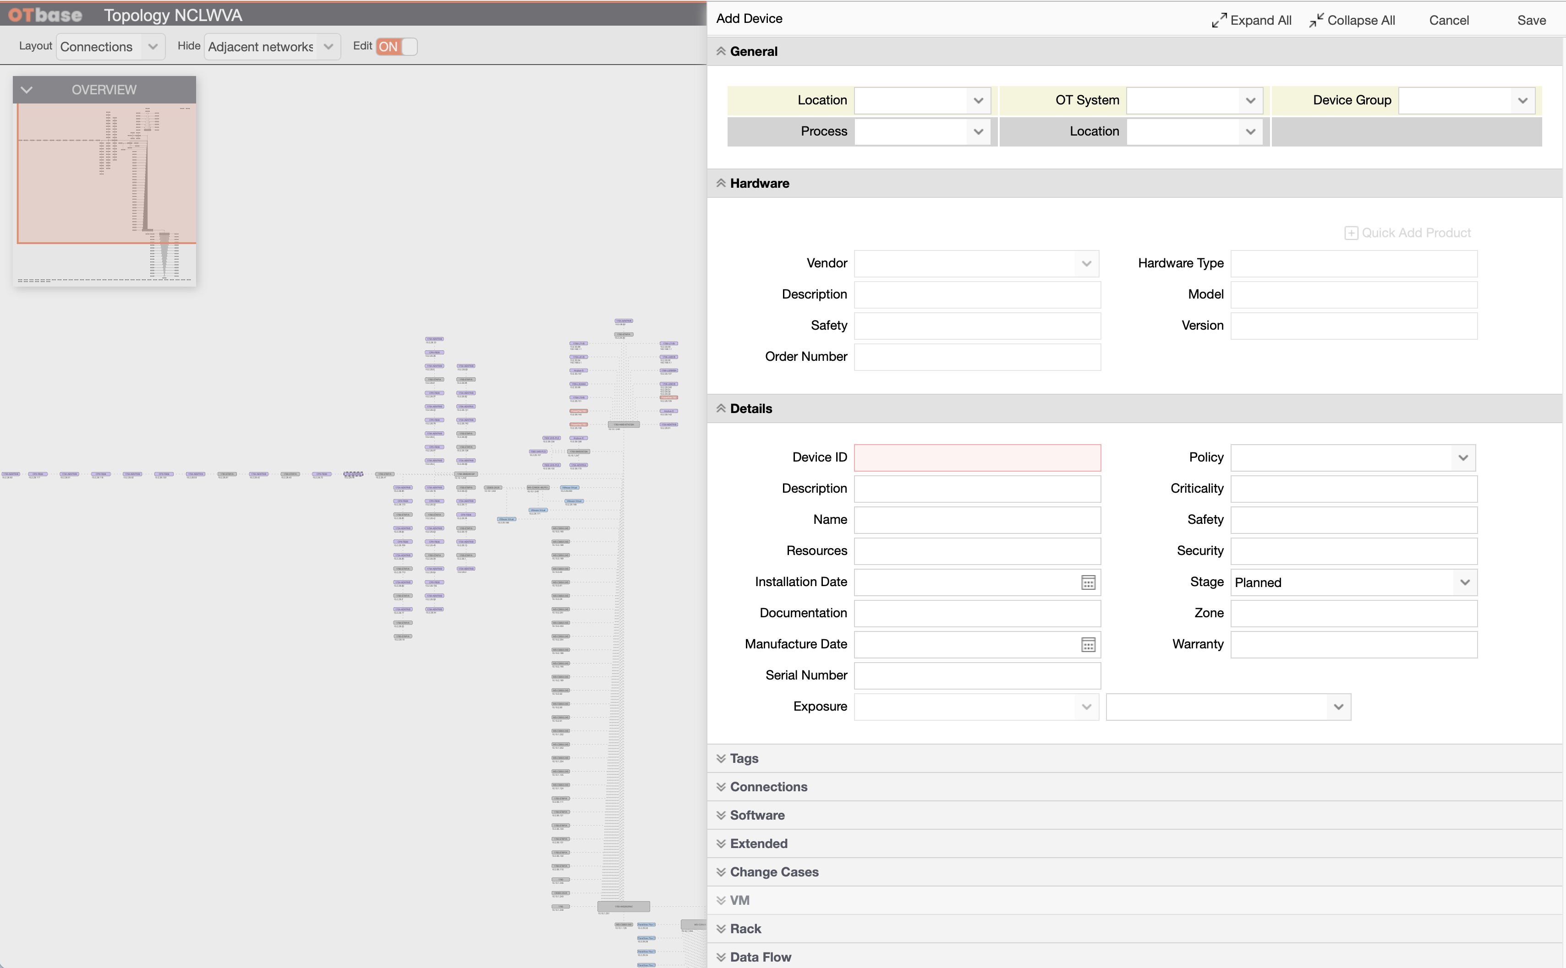This screenshot has height=968, width=1566.
Task: Expand the Tags section
Action: pyautogui.click(x=1134, y=759)
